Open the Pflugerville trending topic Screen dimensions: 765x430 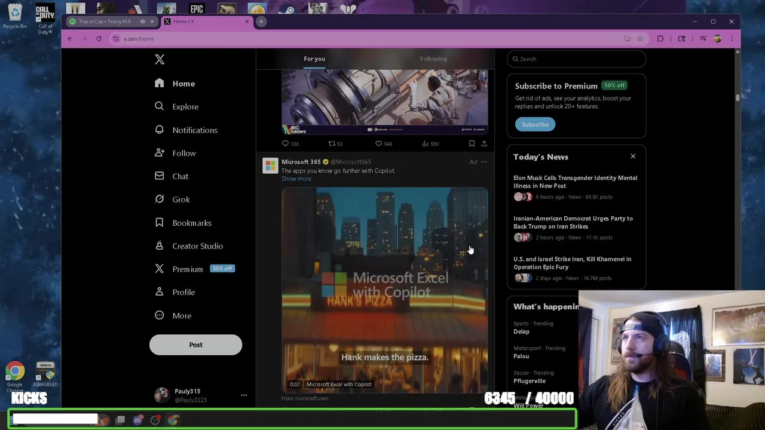[x=530, y=380]
